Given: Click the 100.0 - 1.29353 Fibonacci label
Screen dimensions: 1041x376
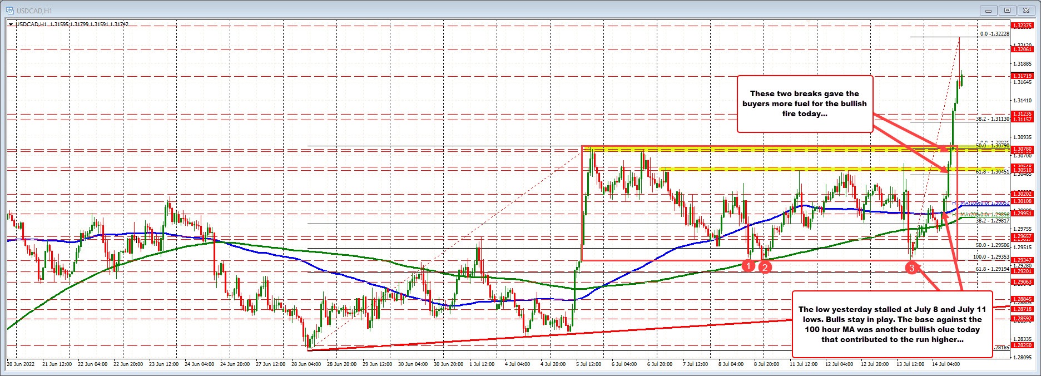Looking at the screenshot, I should 992,257.
